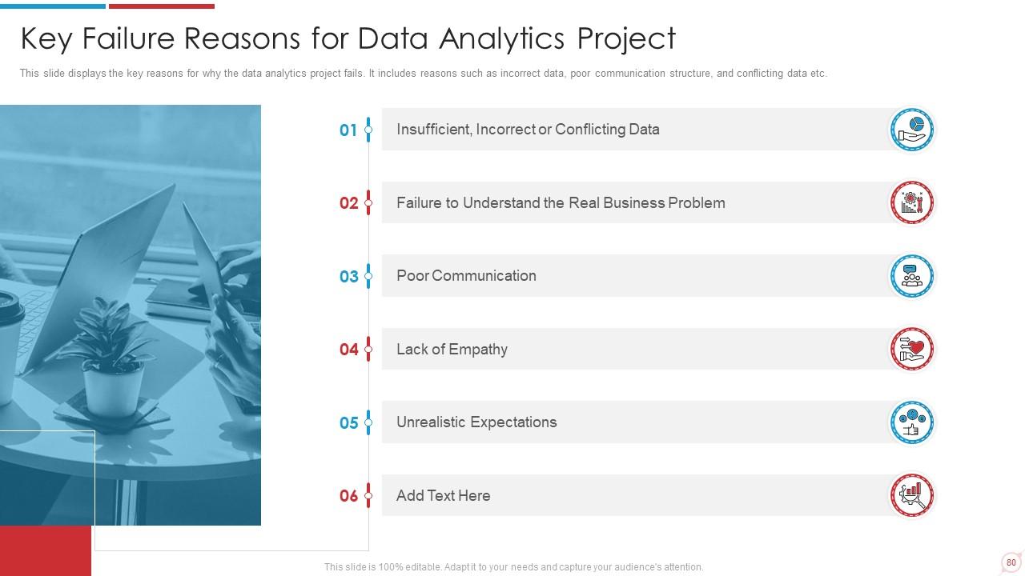Select the 02 timeline marker
1025x576 pixels.
(x=368, y=203)
